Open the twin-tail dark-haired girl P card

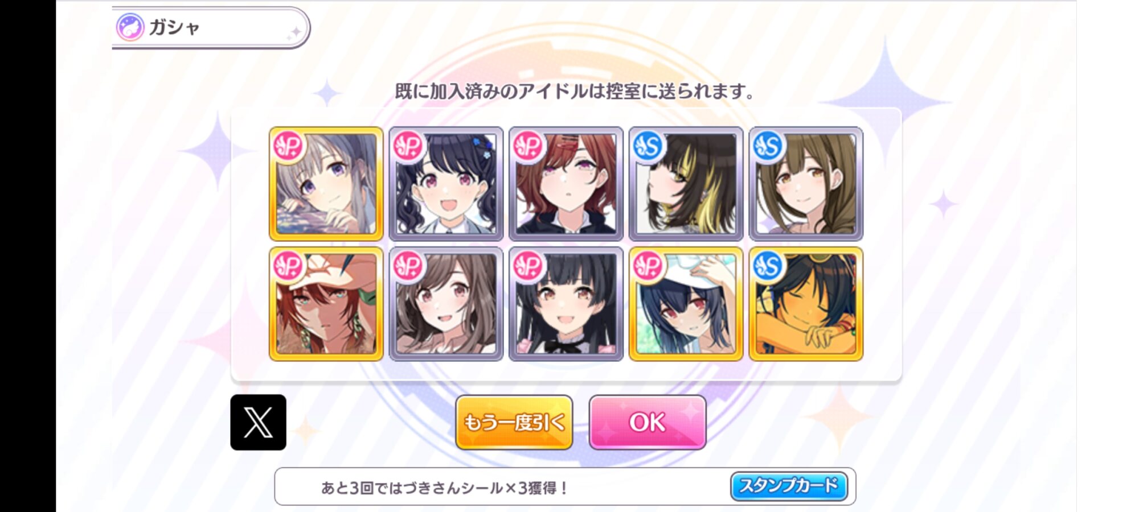[446, 184]
